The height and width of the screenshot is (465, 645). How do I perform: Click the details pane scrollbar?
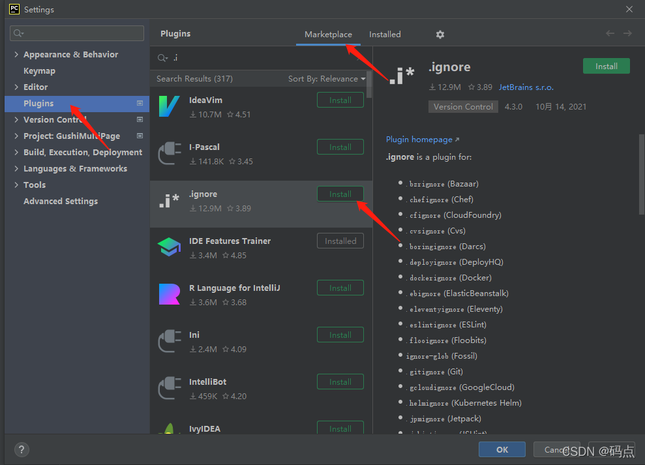[x=641, y=174]
